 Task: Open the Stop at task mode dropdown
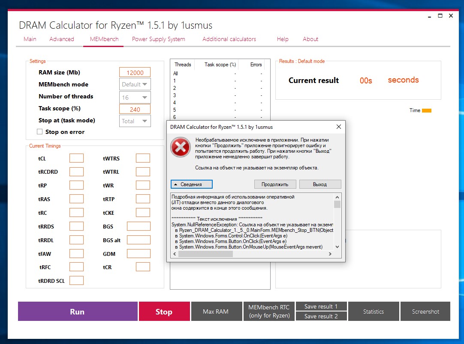point(135,121)
